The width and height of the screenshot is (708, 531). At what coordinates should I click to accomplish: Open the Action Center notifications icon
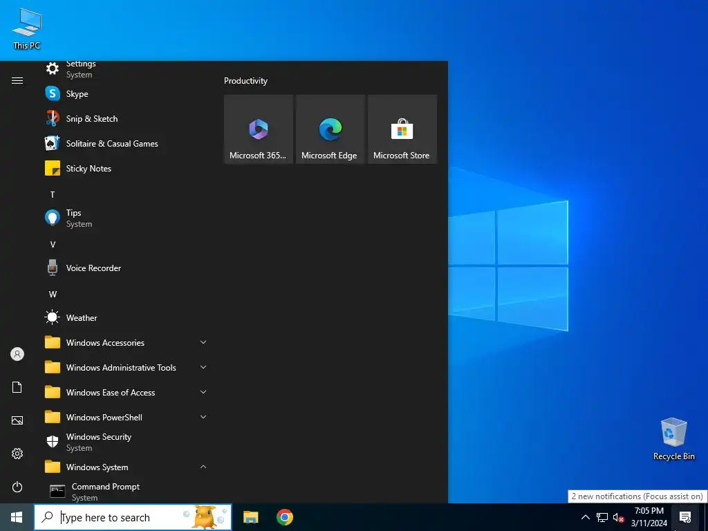(x=685, y=517)
